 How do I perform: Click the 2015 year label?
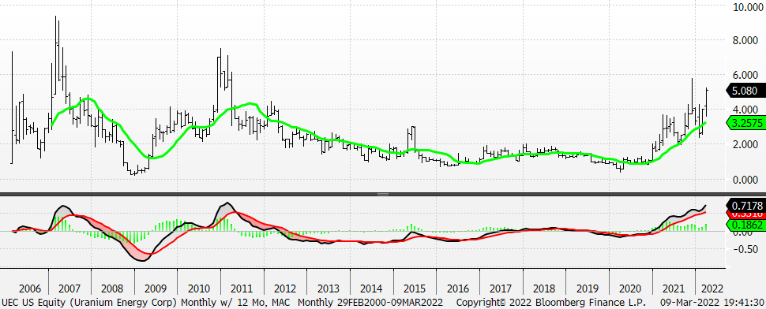415,288
